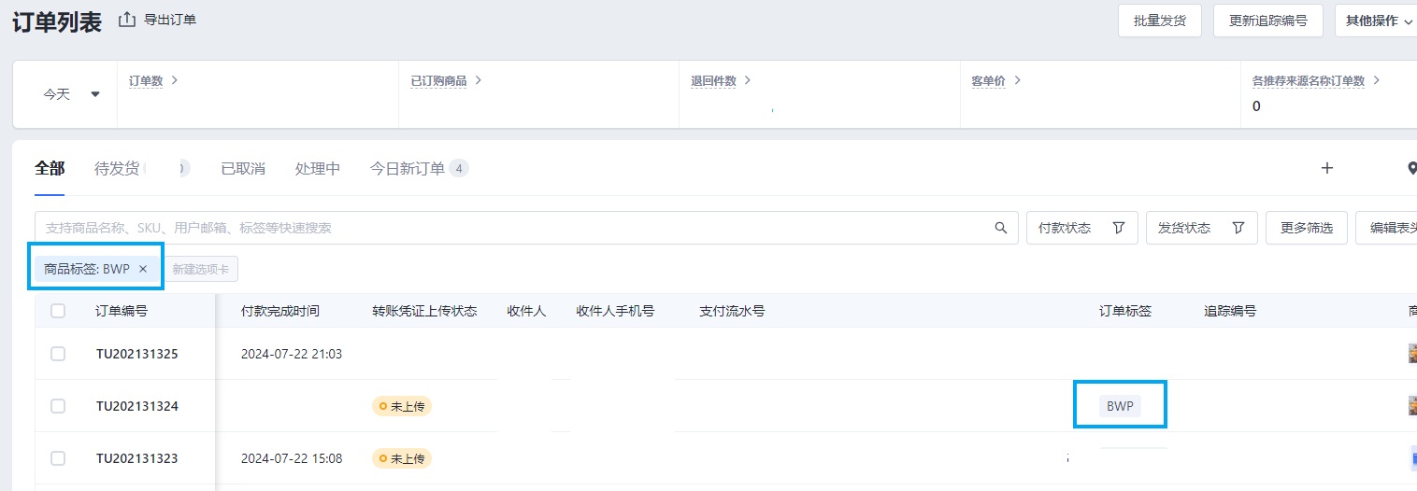Click the 支付流水号 column header
The height and width of the screenshot is (491, 1417).
[x=732, y=311]
